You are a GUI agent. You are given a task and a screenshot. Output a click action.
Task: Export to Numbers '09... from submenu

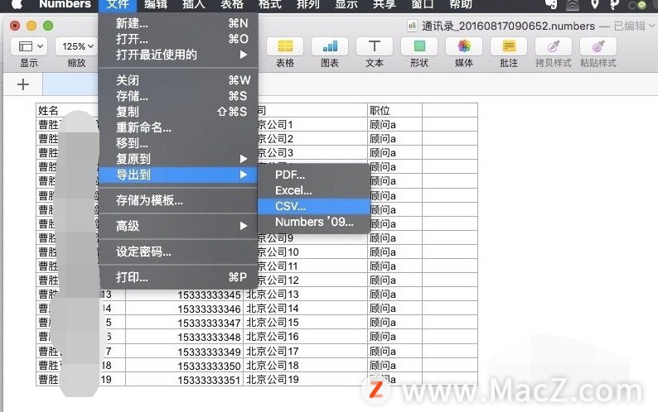pos(314,222)
